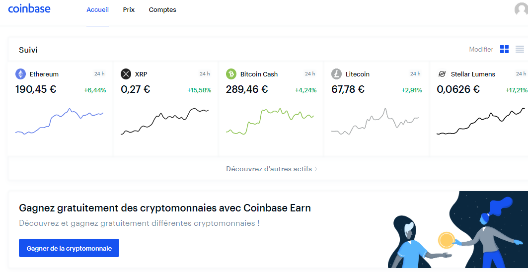Image resolution: width=528 pixels, height=272 pixels.
Task: Open the Prix tab
Action: pyautogui.click(x=129, y=10)
